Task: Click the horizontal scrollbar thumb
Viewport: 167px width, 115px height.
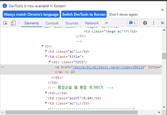Action: pos(71,112)
